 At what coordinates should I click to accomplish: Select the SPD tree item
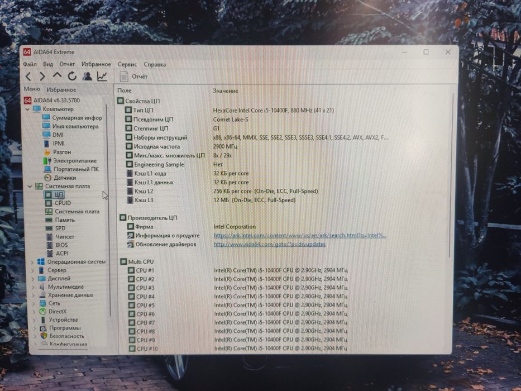point(55,228)
